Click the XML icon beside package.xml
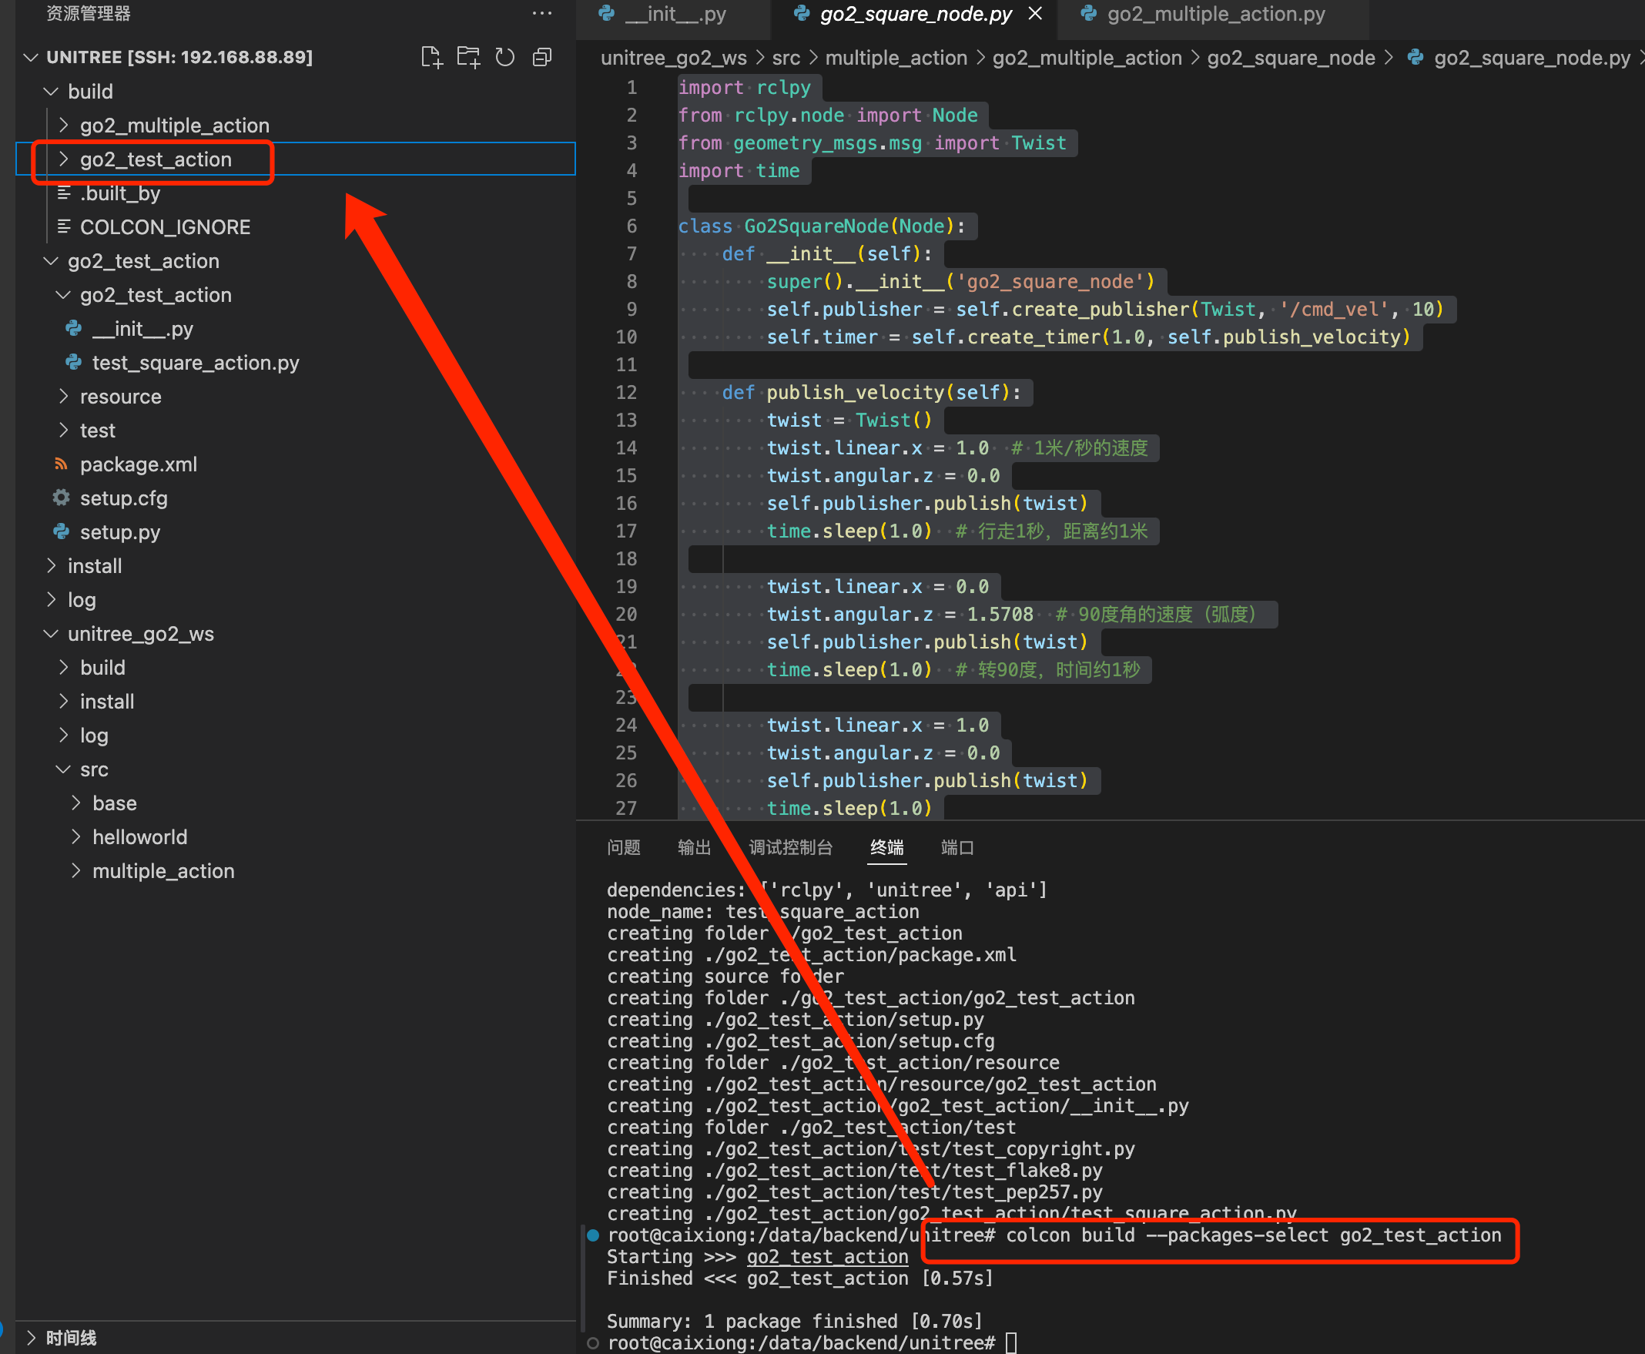 coord(61,464)
